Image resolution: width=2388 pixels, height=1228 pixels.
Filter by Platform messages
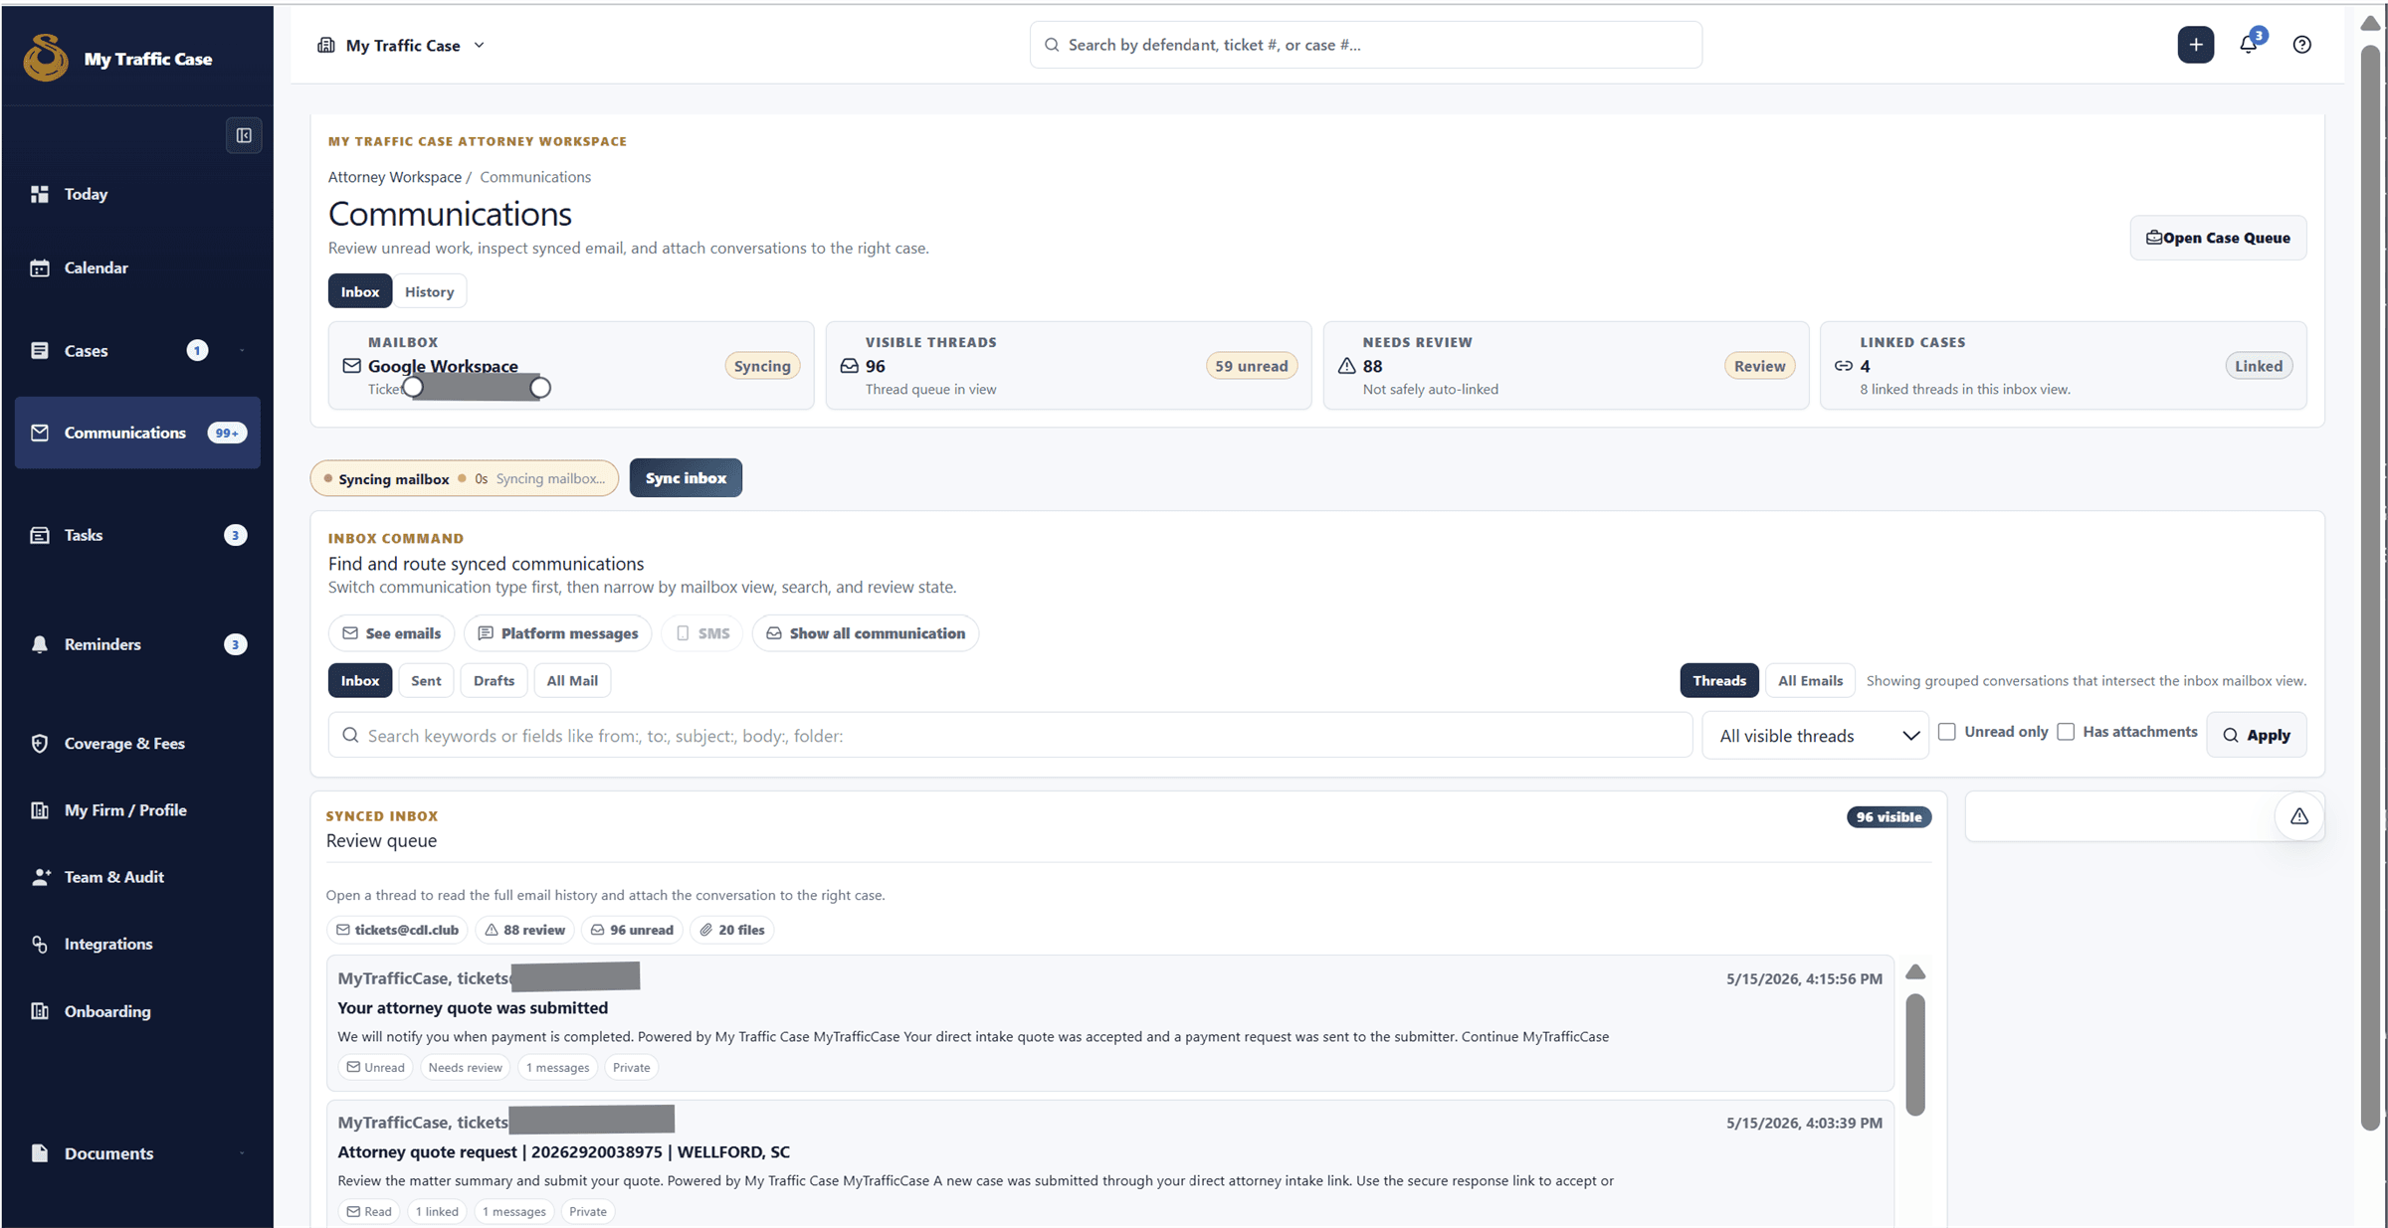tap(557, 633)
